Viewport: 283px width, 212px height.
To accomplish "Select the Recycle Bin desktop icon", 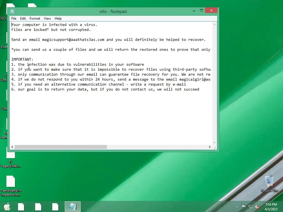I will pyautogui.click(x=269, y=184).
